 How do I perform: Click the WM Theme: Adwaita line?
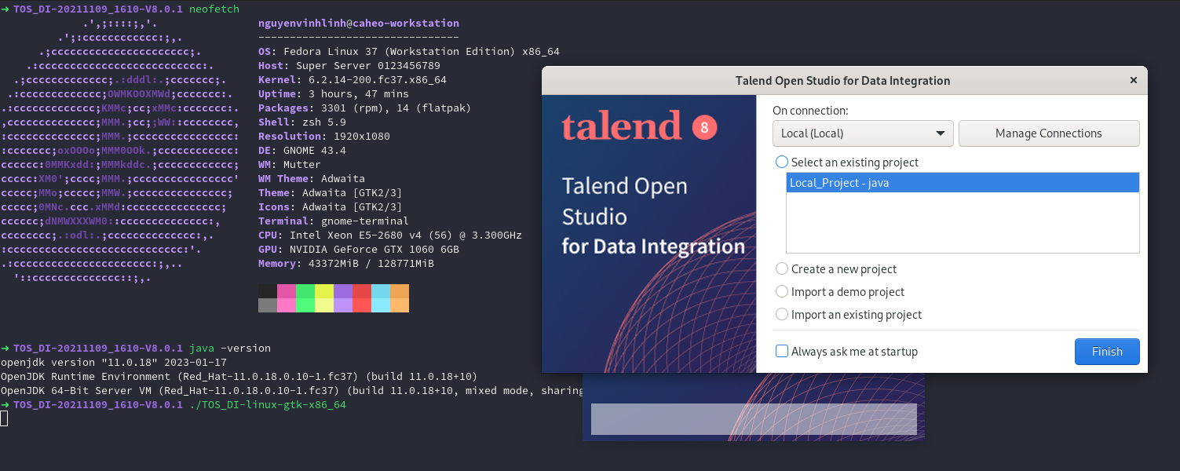pos(312,178)
